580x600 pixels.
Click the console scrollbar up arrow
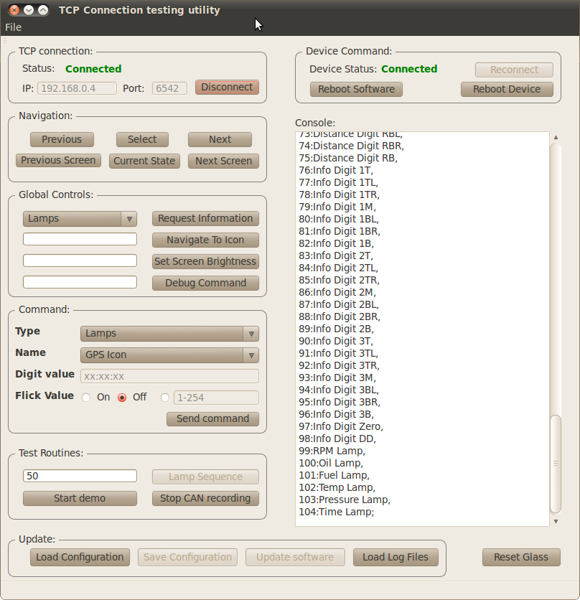click(x=556, y=137)
